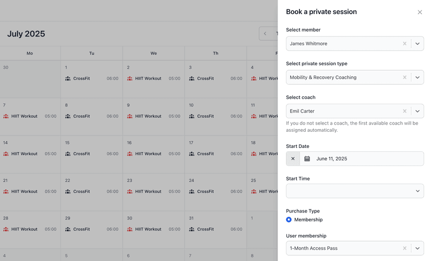Go to previous month in calendar
The height and width of the screenshot is (261, 432).
(265, 33)
